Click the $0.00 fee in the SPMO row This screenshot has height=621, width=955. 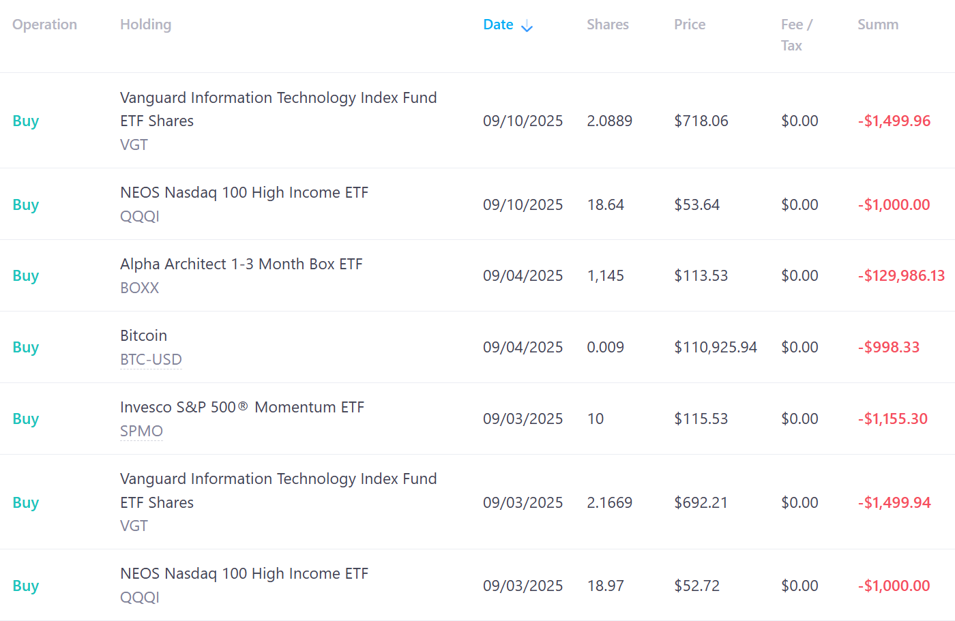[x=799, y=419]
